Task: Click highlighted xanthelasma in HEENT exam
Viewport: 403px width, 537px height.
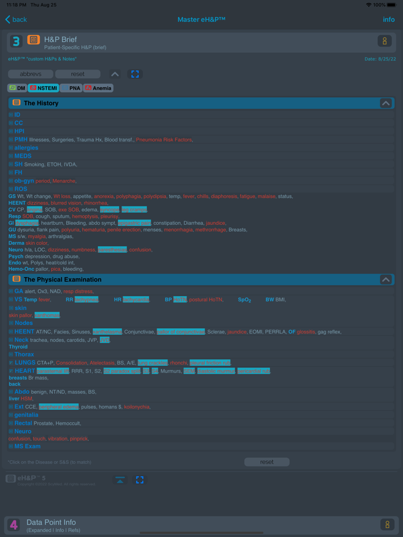Action: point(107,332)
